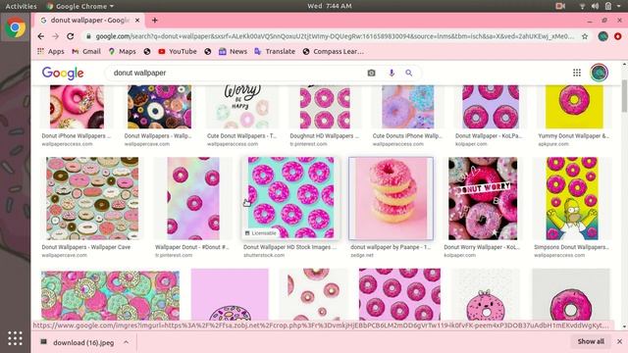Click the Licensable badge on teal image

(x=261, y=233)
